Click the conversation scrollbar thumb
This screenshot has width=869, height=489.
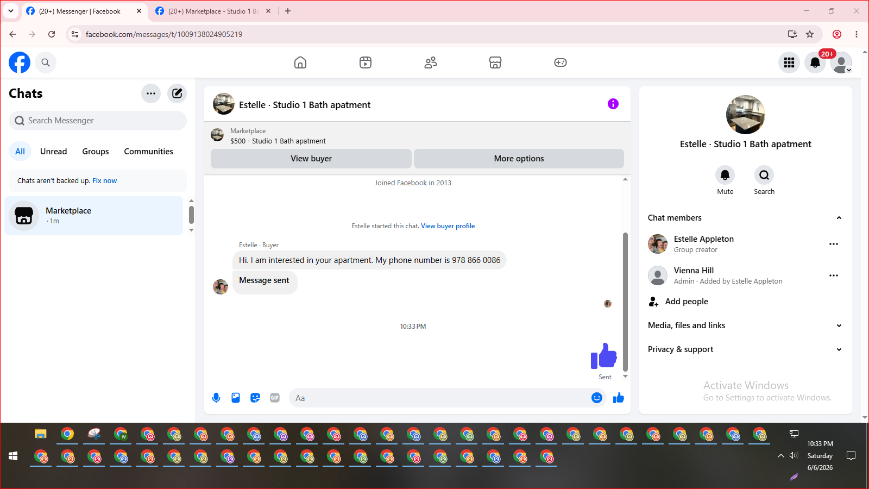pyautogui.click(x=625, y=302)
